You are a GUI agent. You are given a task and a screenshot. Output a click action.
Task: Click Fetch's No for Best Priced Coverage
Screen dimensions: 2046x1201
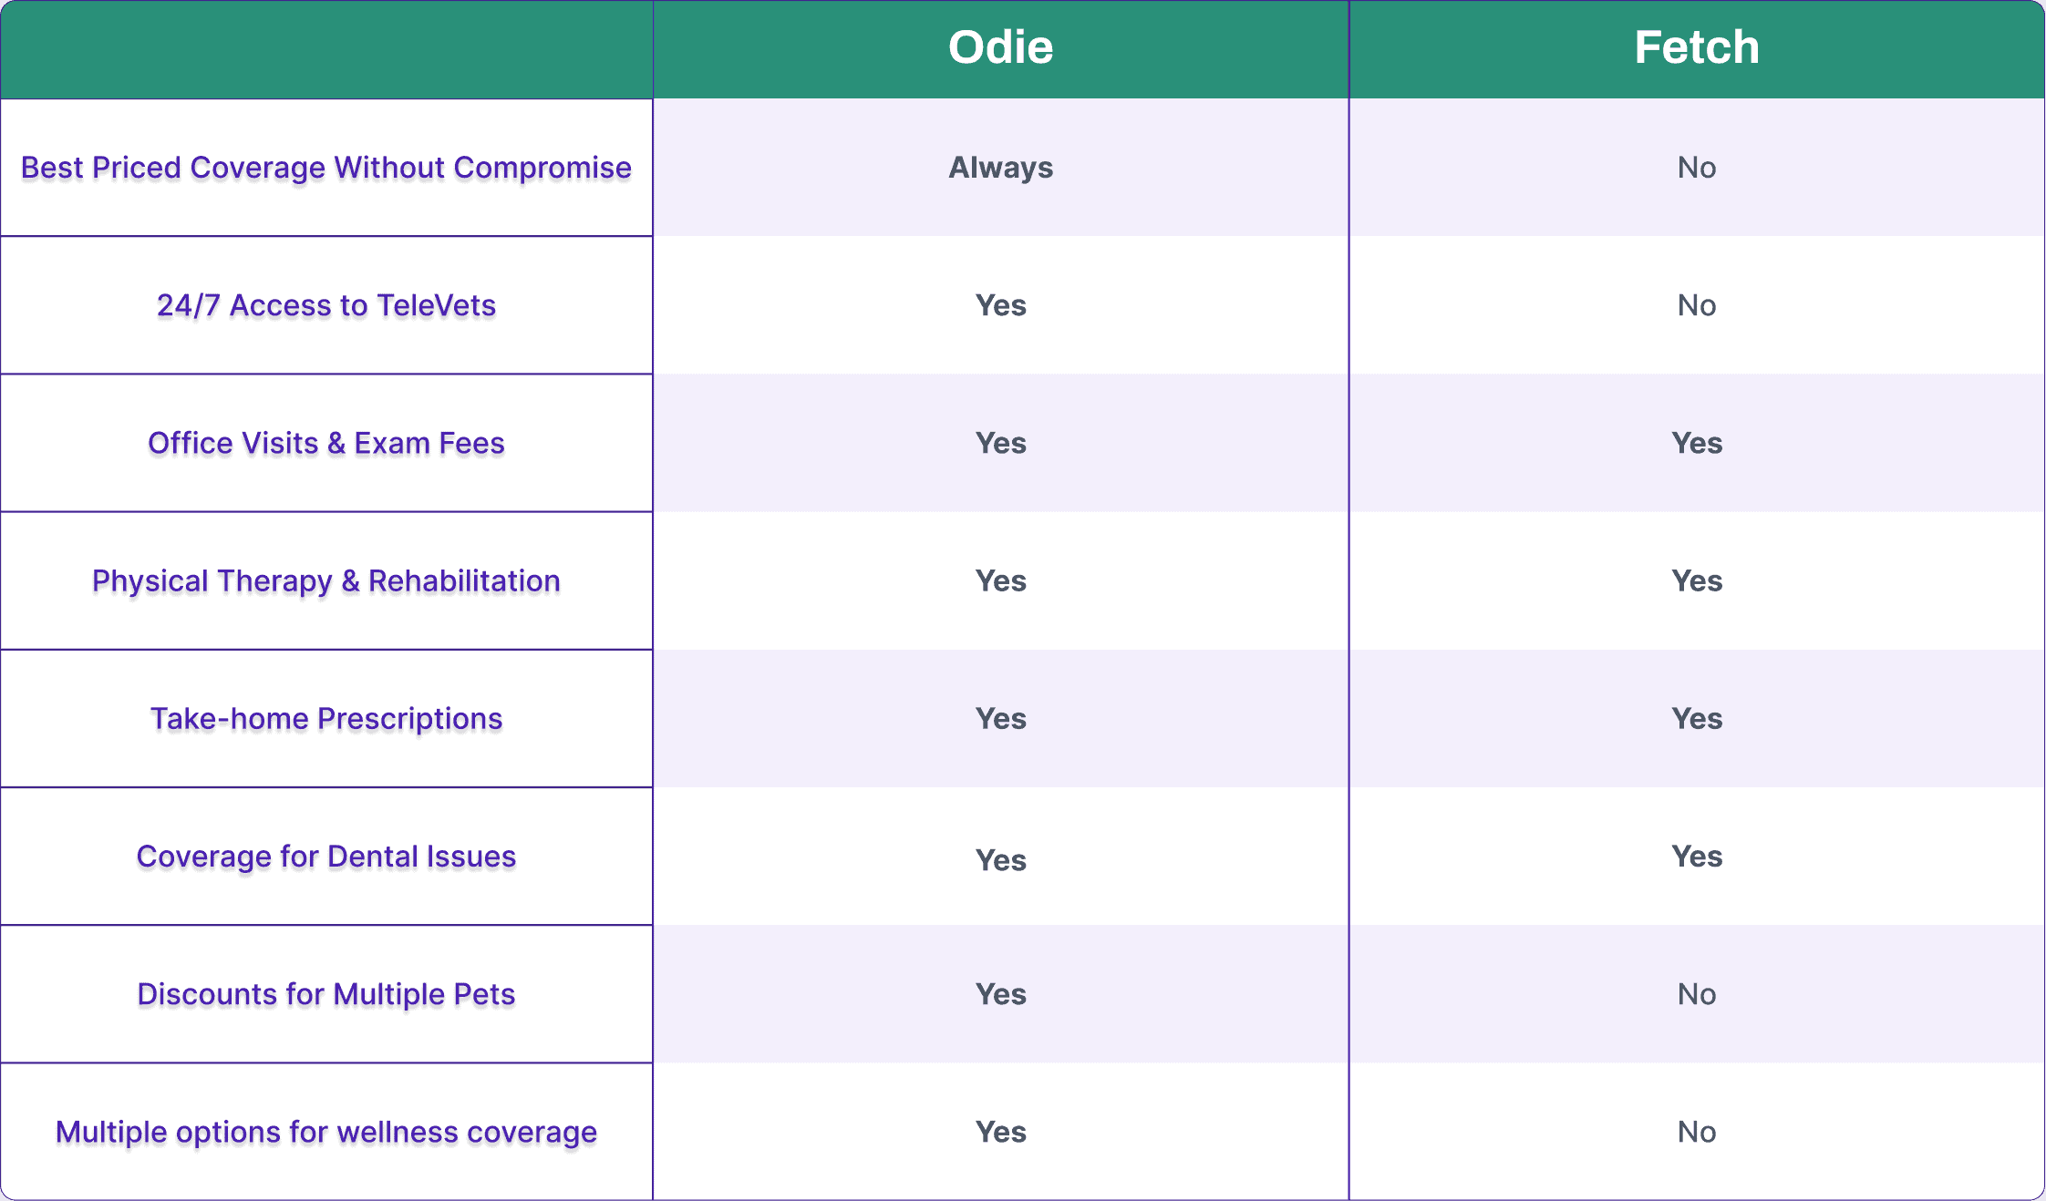click(x=1696, y=168)
